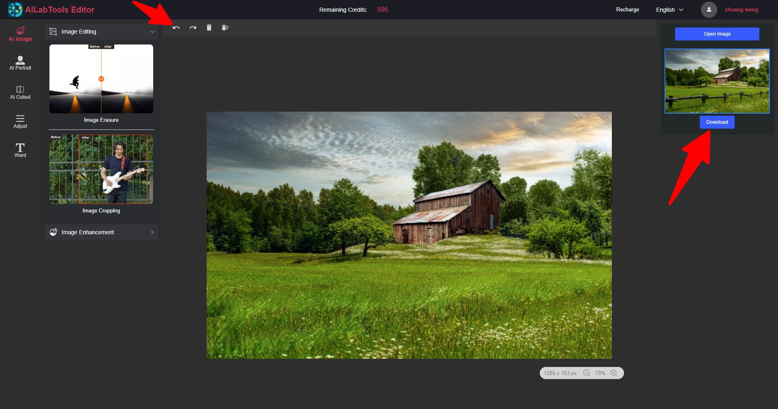
Task: Click the trash delete icon
Action: (x=209, y=28)
